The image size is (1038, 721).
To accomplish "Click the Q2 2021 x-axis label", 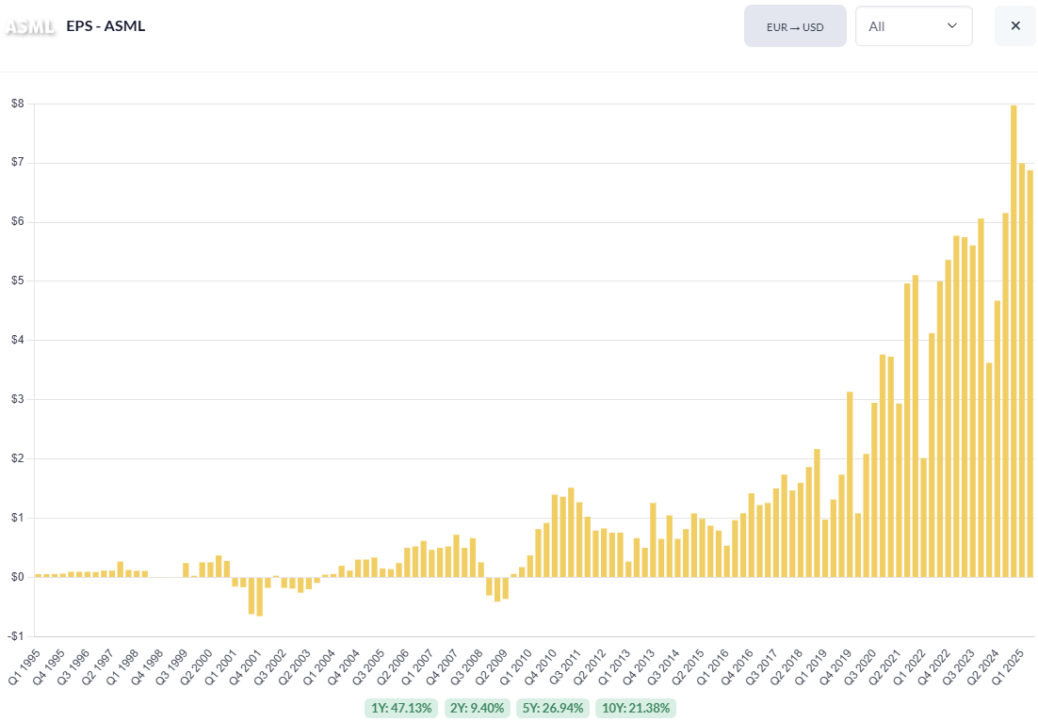I will click(x=884, y=666).
